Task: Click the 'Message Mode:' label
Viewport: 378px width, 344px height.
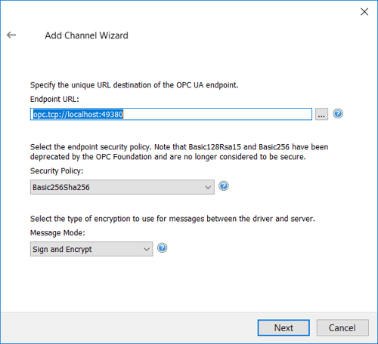Action: (57, 232)
